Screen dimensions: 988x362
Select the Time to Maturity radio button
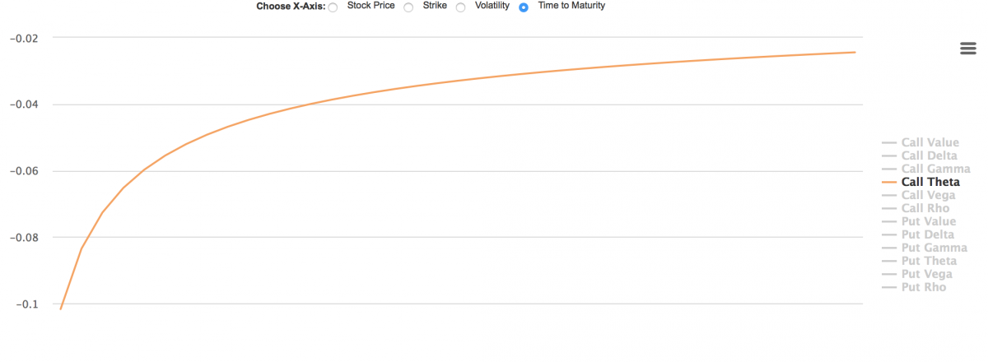point(524,7)
